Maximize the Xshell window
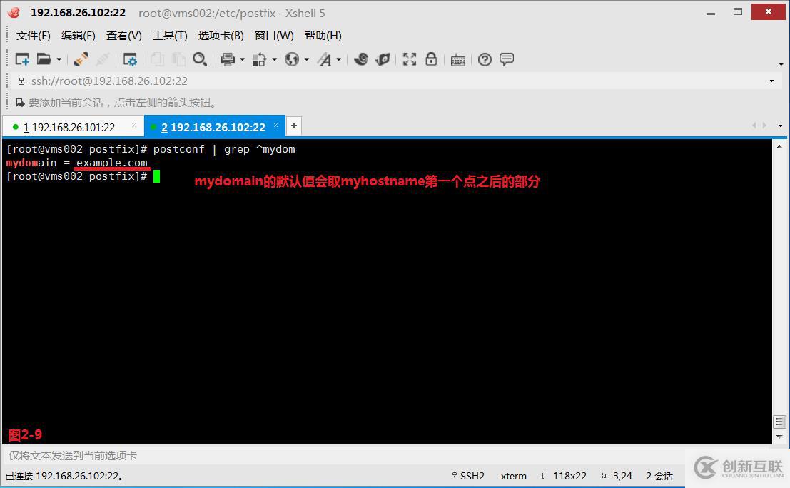 click(x=738, y=11)
